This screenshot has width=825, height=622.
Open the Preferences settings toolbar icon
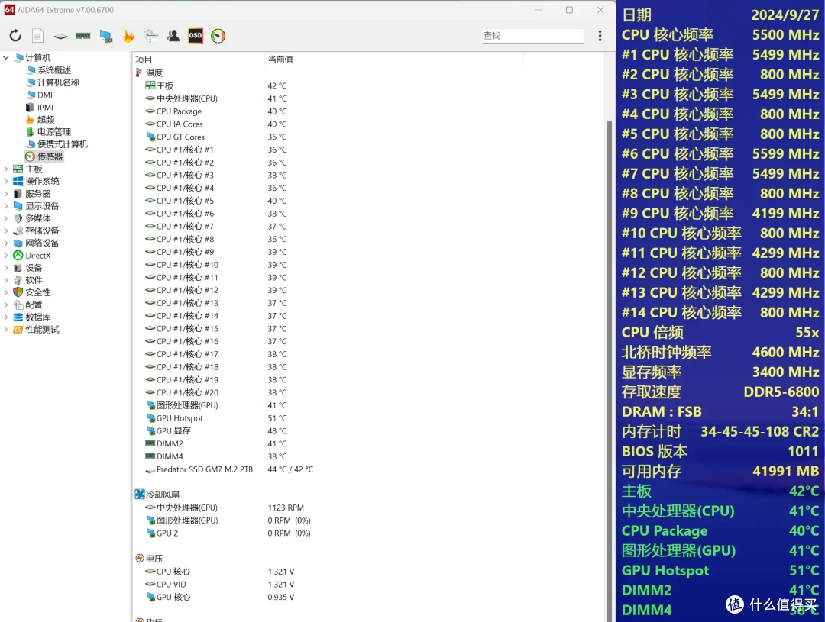(x=151, y=36)
